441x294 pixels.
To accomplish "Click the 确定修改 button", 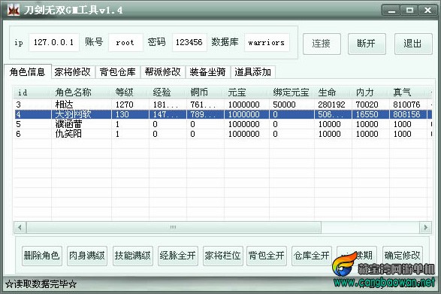I will [x=403, y=256].
